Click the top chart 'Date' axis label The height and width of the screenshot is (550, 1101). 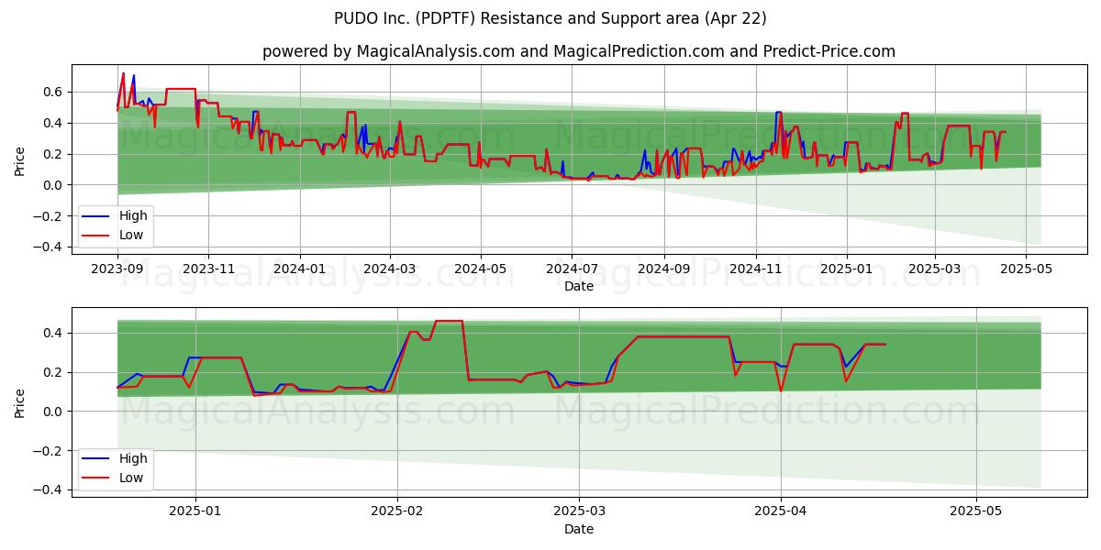[x=579, y=286]
